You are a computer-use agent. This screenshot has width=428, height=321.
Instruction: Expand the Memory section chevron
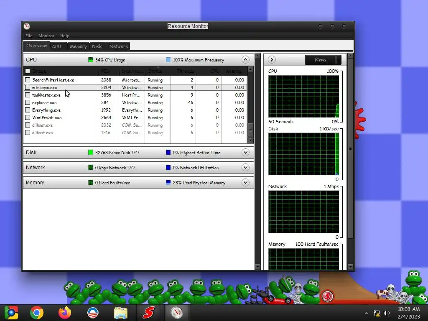(245, 182)
